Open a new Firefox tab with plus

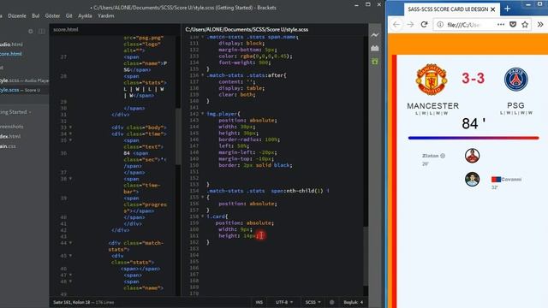click(508, 9)
